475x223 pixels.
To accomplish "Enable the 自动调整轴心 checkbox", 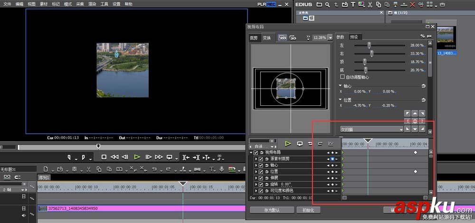I will point(342,77).
